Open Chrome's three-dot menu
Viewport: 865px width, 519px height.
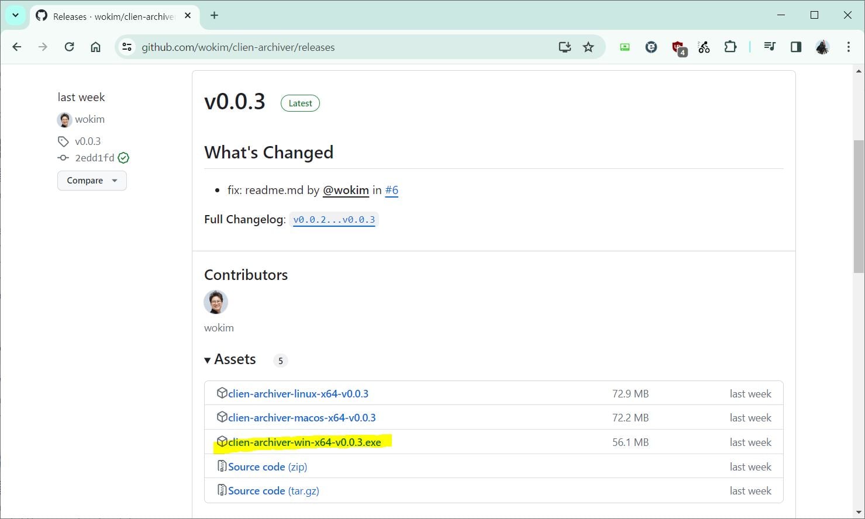click(x=849, y=47)
